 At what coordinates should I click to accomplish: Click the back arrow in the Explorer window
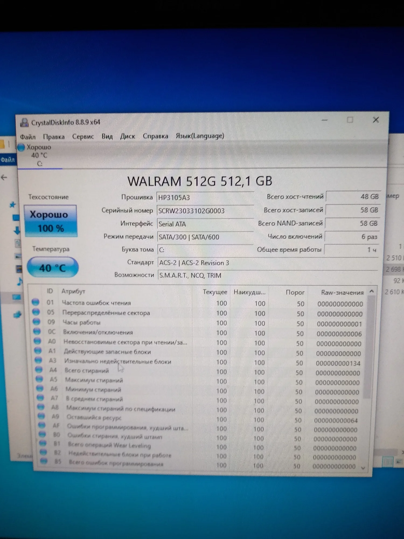(x=4, y=178)
